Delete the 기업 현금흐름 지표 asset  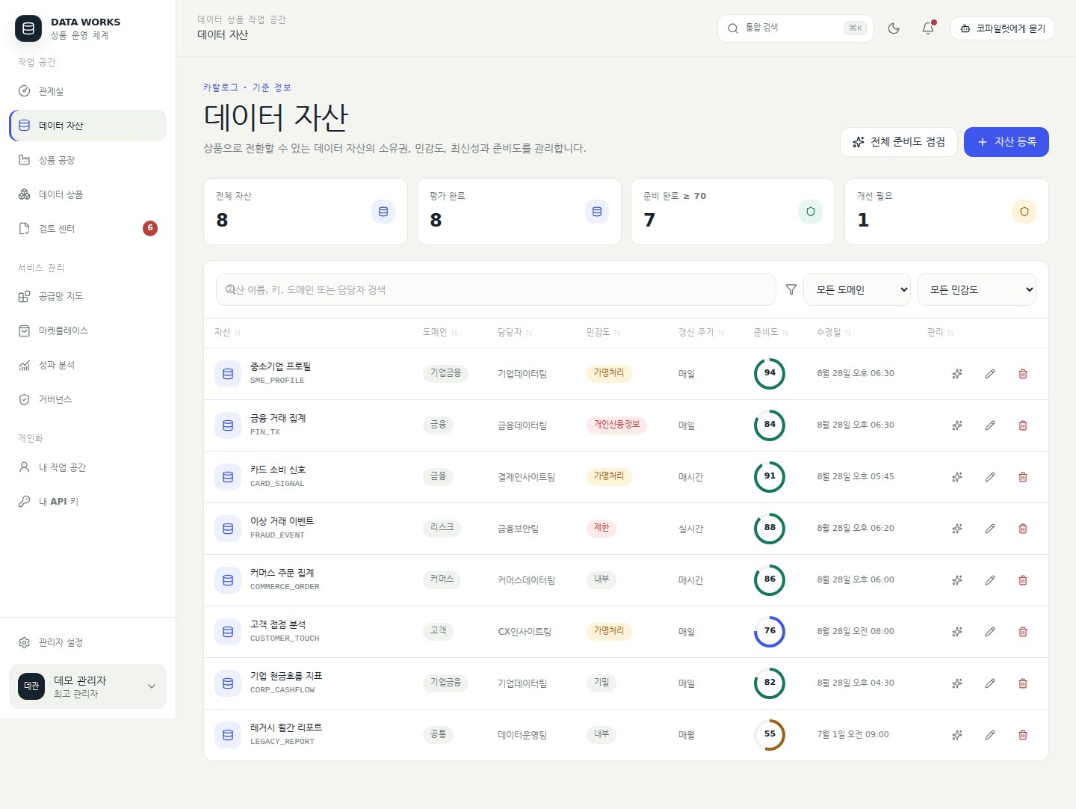pyautogui.click(x=1023, y=683)
